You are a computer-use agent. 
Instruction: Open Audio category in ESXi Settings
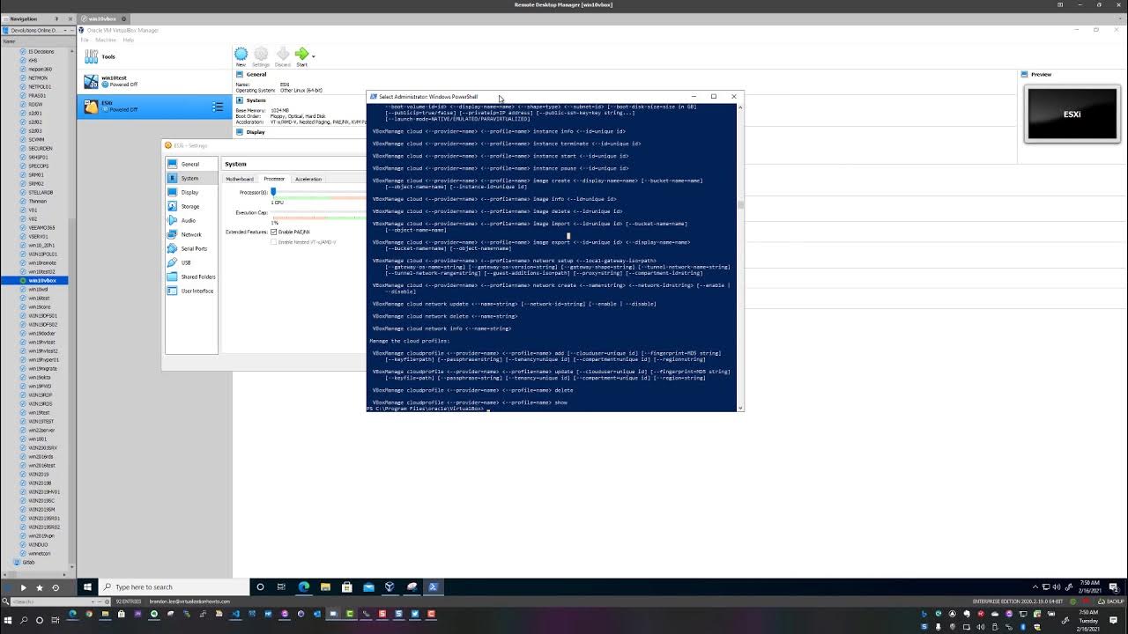coord(190,220)
